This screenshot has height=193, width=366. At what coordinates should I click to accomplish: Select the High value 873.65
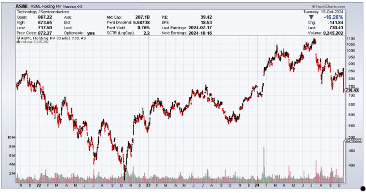tap(45, 23)
